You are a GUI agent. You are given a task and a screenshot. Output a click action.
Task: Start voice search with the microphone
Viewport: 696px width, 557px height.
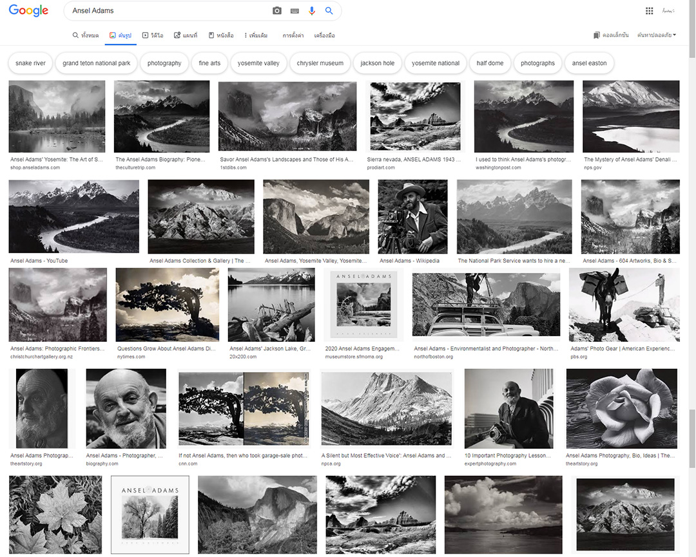pyautogui.click(x=312, y=11)
